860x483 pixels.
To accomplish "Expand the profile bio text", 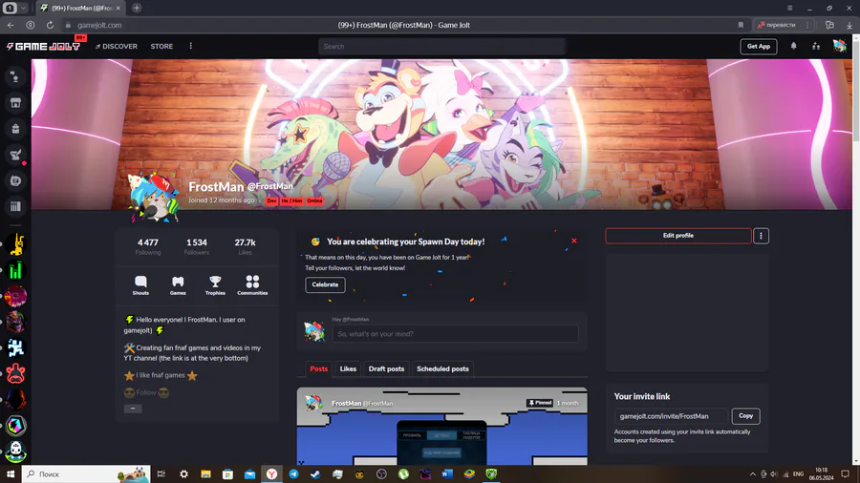I will click(x=133, y=409).
